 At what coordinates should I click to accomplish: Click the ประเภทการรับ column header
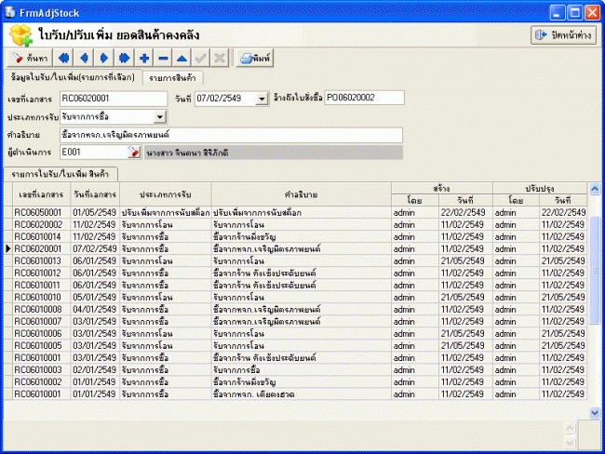(166, 194)
